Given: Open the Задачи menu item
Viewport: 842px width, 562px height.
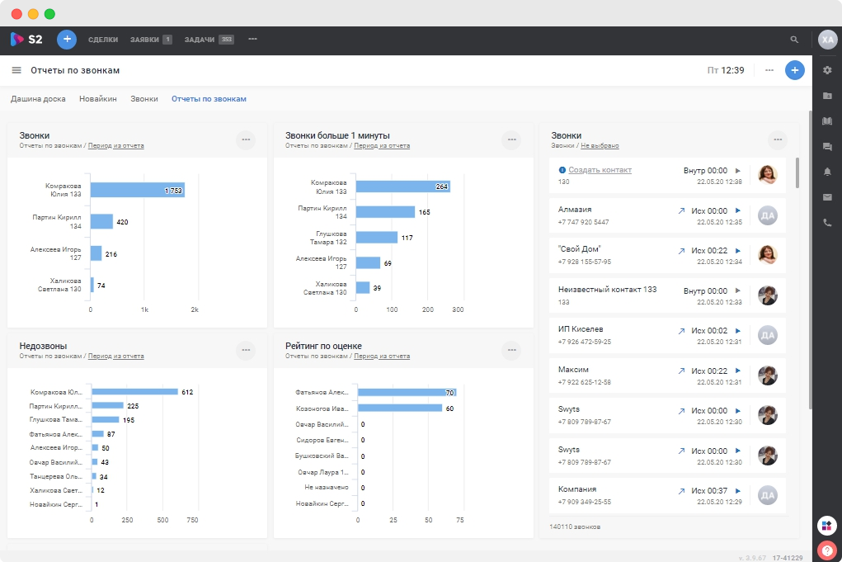Looking at the screenshot, I should (200, 40).
